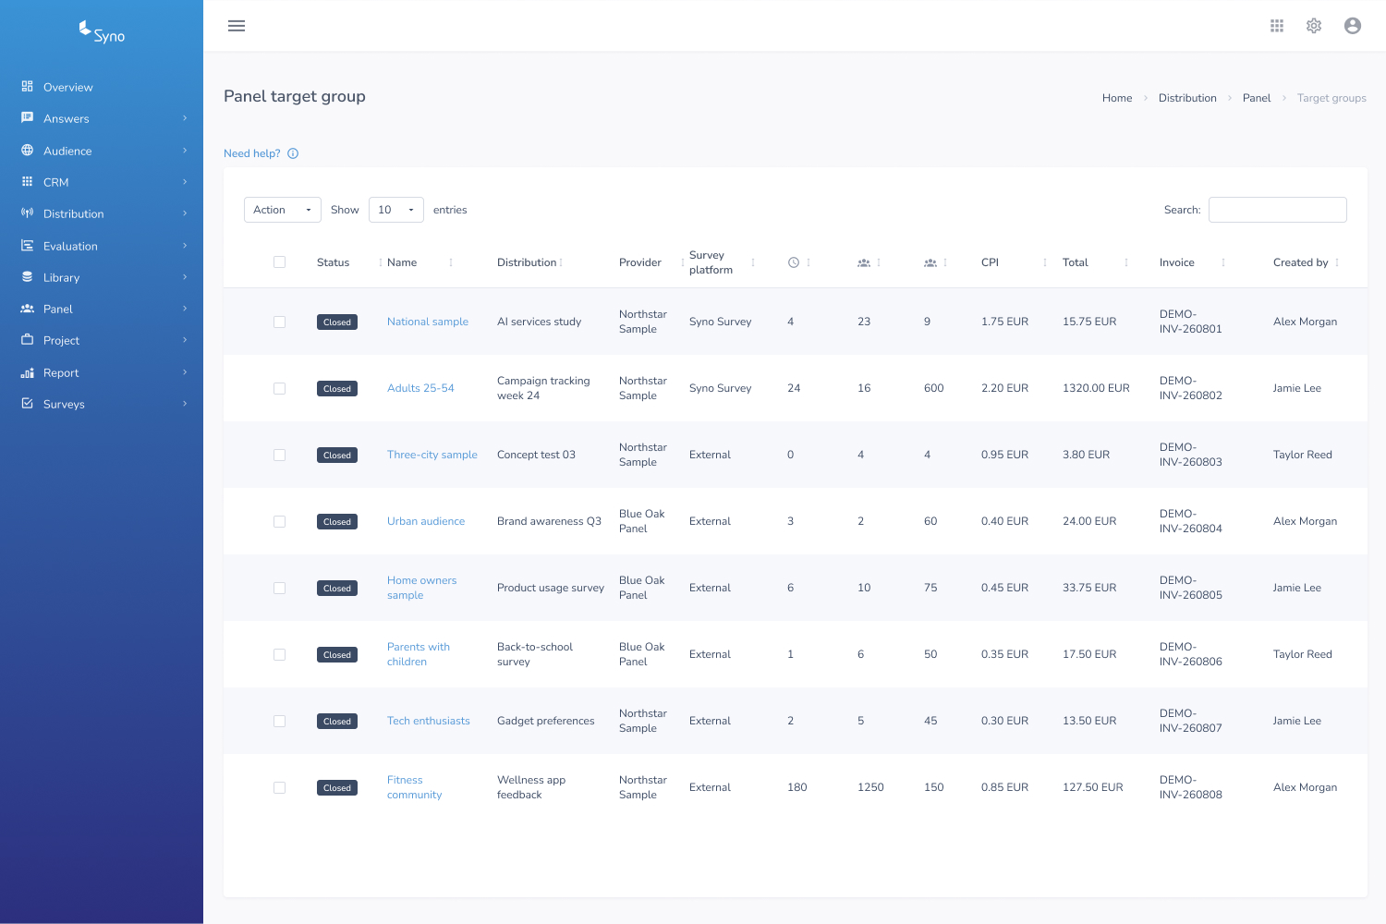Expand the Answers sidebar chevron

coord(185,118)
